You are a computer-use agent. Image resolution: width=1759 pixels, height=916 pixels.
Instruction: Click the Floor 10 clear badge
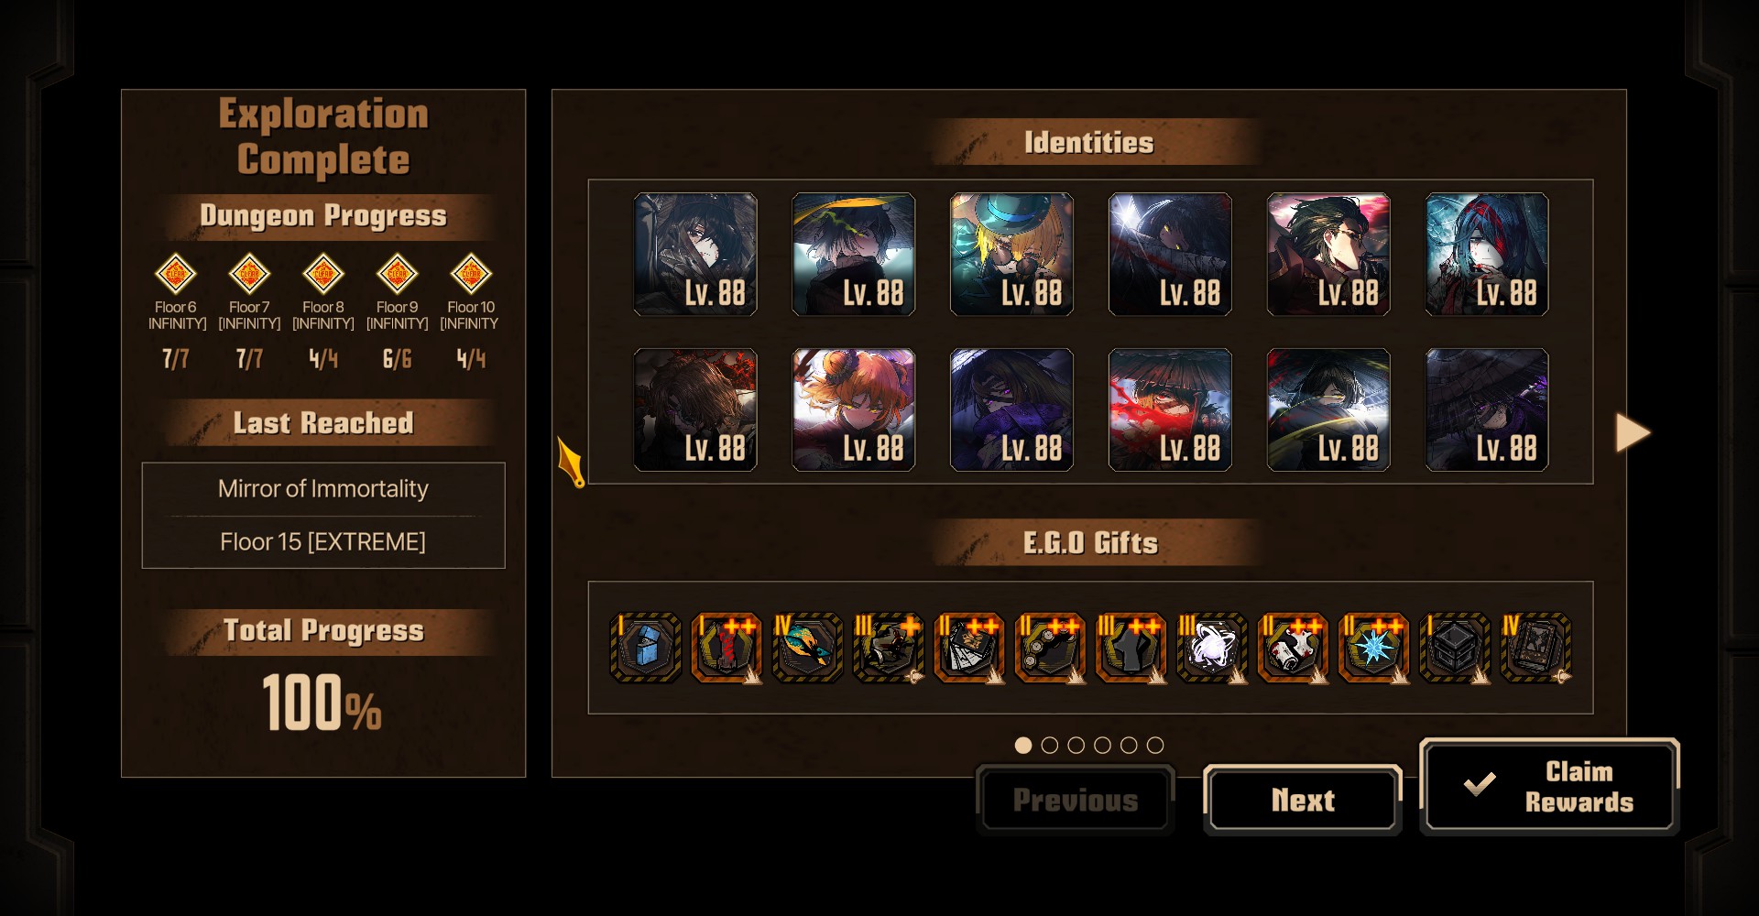click(x=471, y=273)
